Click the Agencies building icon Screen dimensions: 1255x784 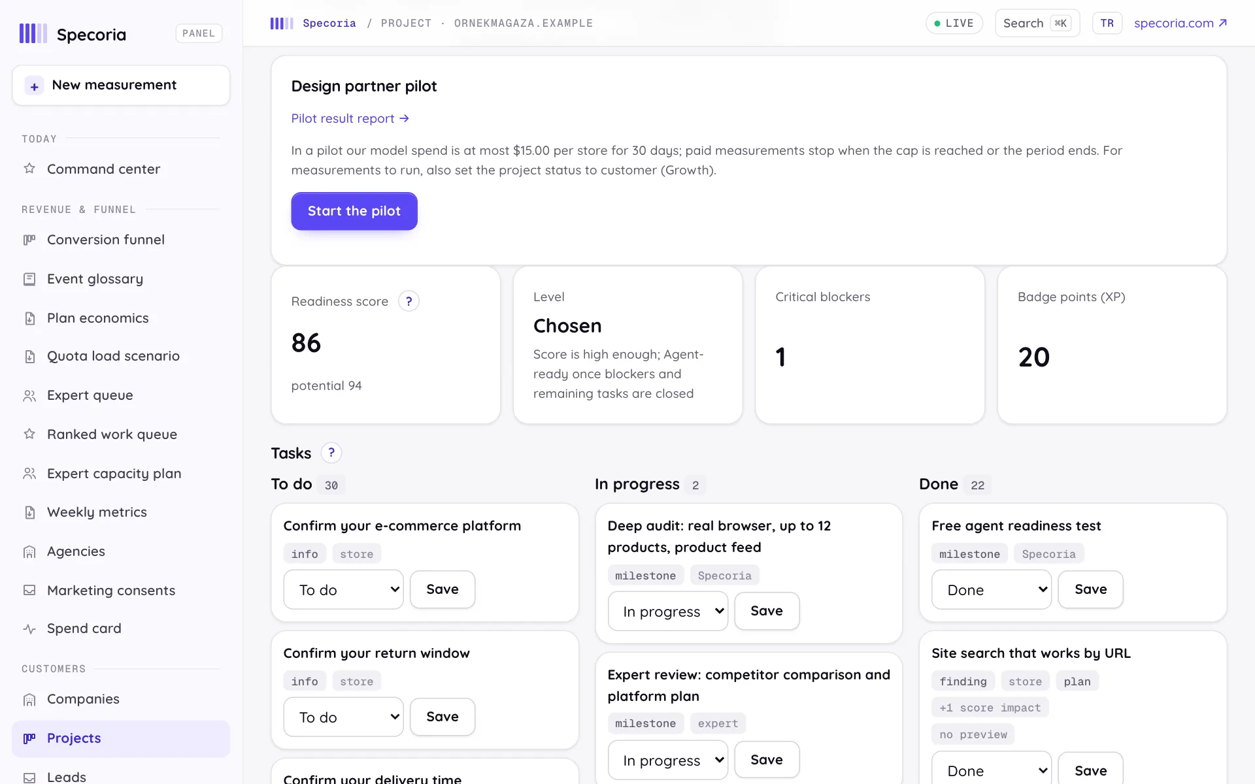[29, 551]
